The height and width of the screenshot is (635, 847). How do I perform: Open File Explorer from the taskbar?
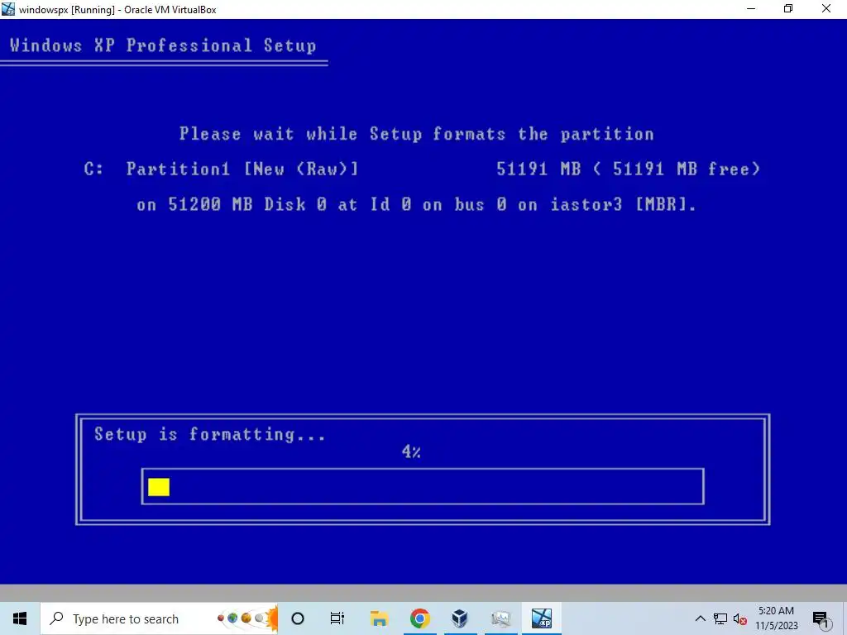click(379, 618)
